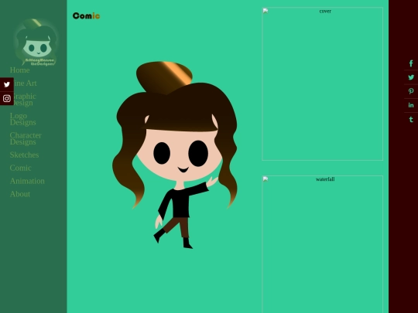Open Graphic Design section
The image size is (418, 313).
coord(23,99)
